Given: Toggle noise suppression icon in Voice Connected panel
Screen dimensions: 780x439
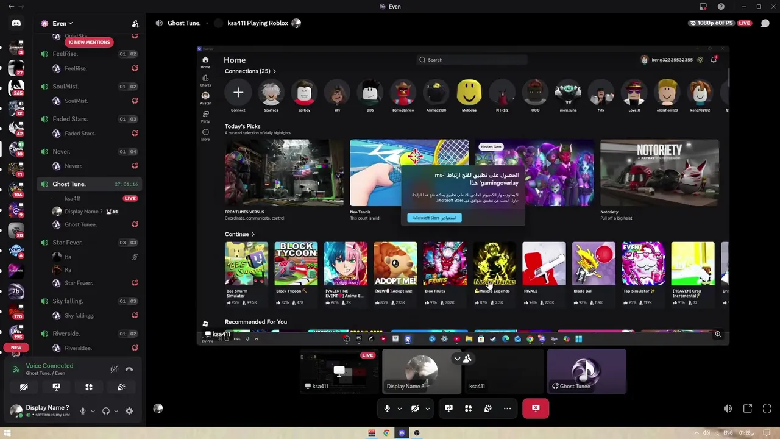Looking at the screenshot, I should click(x=115, y=369).
